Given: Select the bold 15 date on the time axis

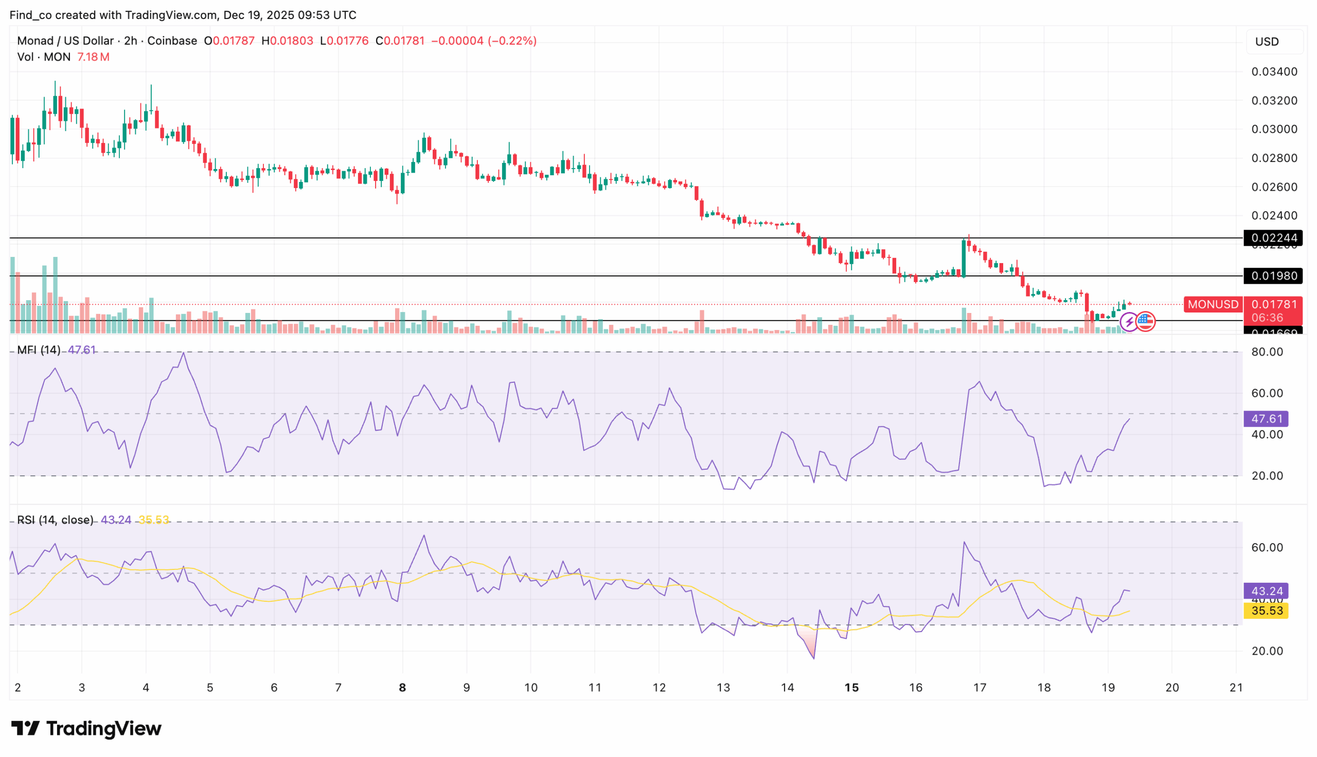Looking at the screenshot, I should pos(852,686).
